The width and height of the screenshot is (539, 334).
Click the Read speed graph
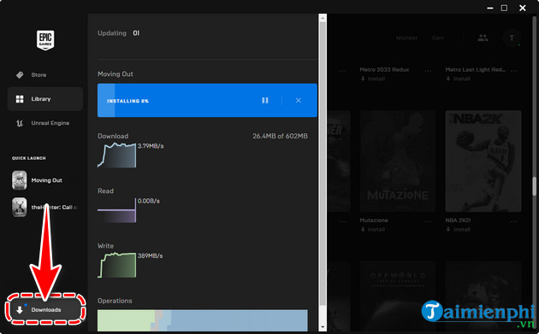[x=117, y=210]
